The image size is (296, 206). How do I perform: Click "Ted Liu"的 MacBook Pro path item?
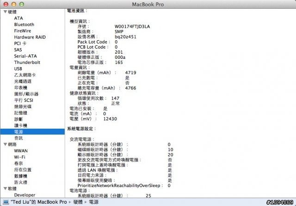click(x=39, y=202)
